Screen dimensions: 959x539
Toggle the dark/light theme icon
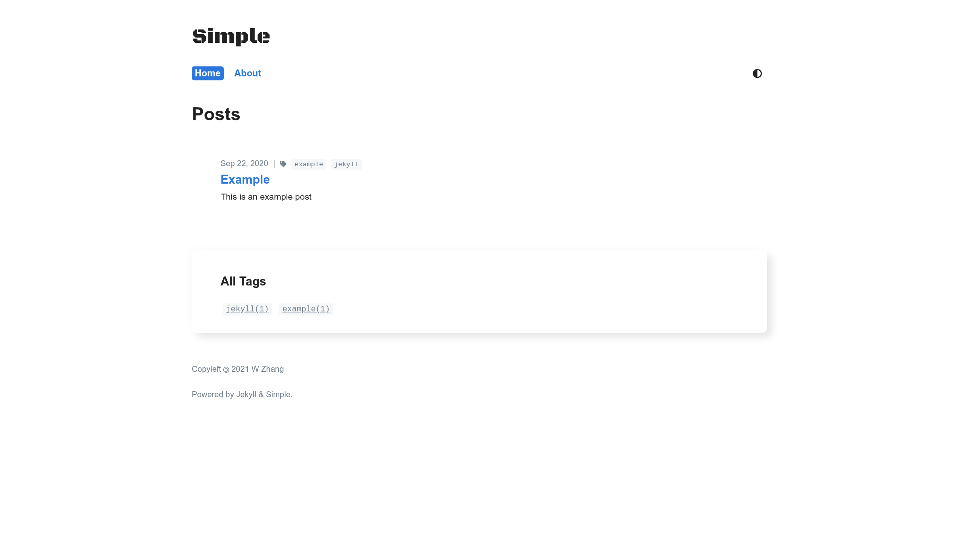(757, 73)
